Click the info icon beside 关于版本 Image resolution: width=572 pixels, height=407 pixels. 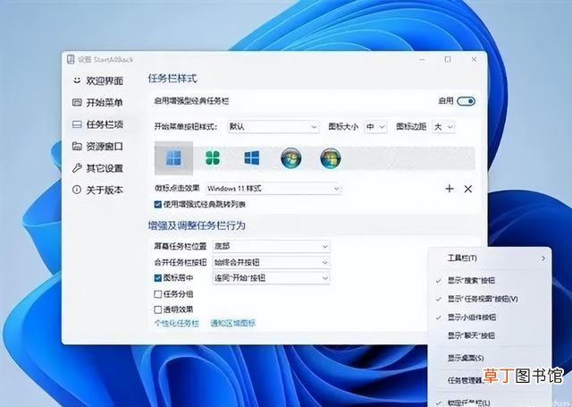(77, 190)
